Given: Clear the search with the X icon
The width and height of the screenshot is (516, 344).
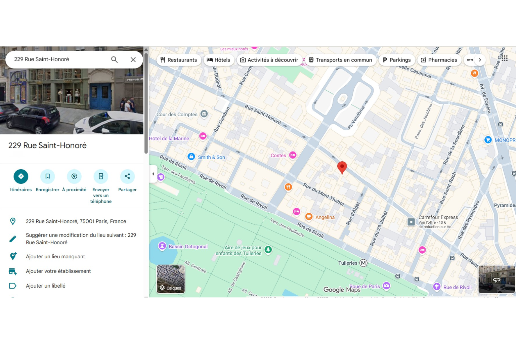Looking at the screenshot, I should (133, 59).
